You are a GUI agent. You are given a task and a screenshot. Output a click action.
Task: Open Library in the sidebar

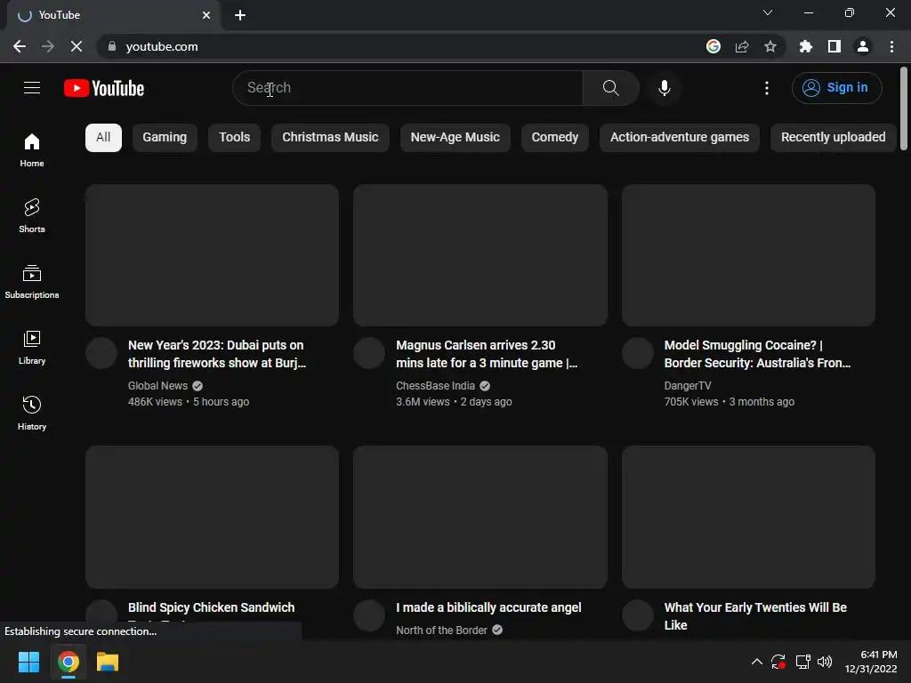(x=32, y=348)
